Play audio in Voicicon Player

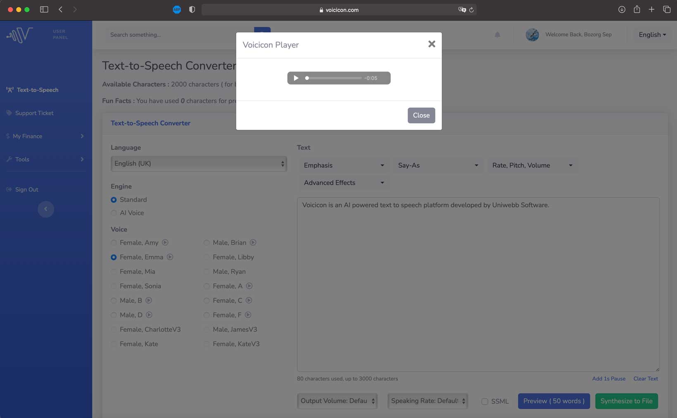tap(296, 78)
